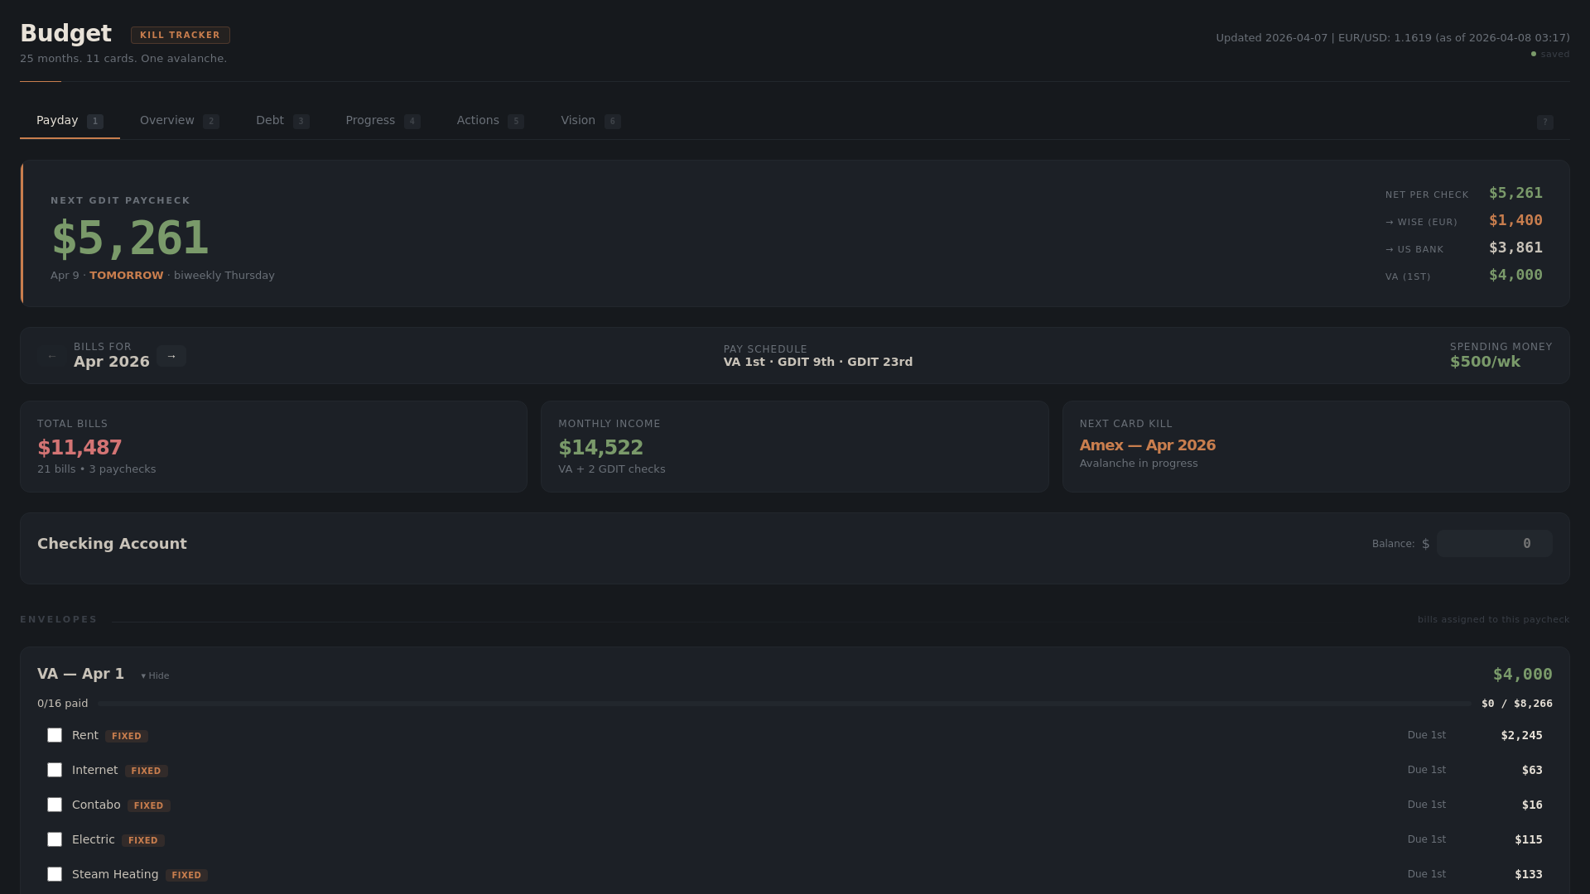Click the VA envelope paid progress bar
The image size is (1590, 894).
point(784,704)
